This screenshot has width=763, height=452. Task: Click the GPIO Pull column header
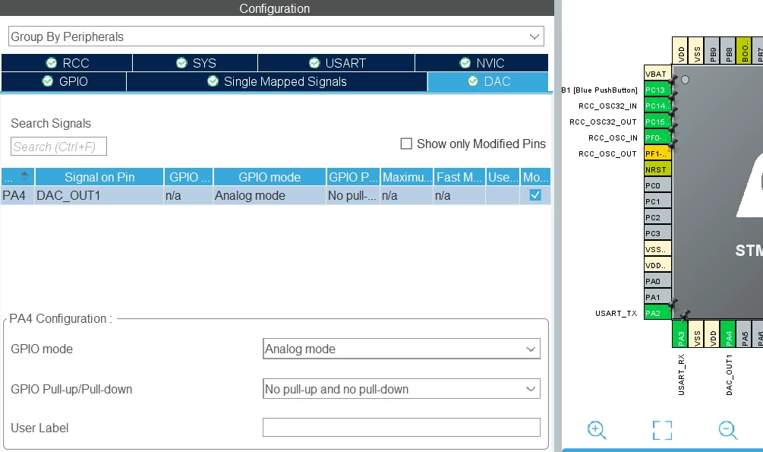tap(353, 177)
